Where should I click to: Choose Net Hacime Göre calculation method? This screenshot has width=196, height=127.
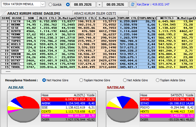44,80
